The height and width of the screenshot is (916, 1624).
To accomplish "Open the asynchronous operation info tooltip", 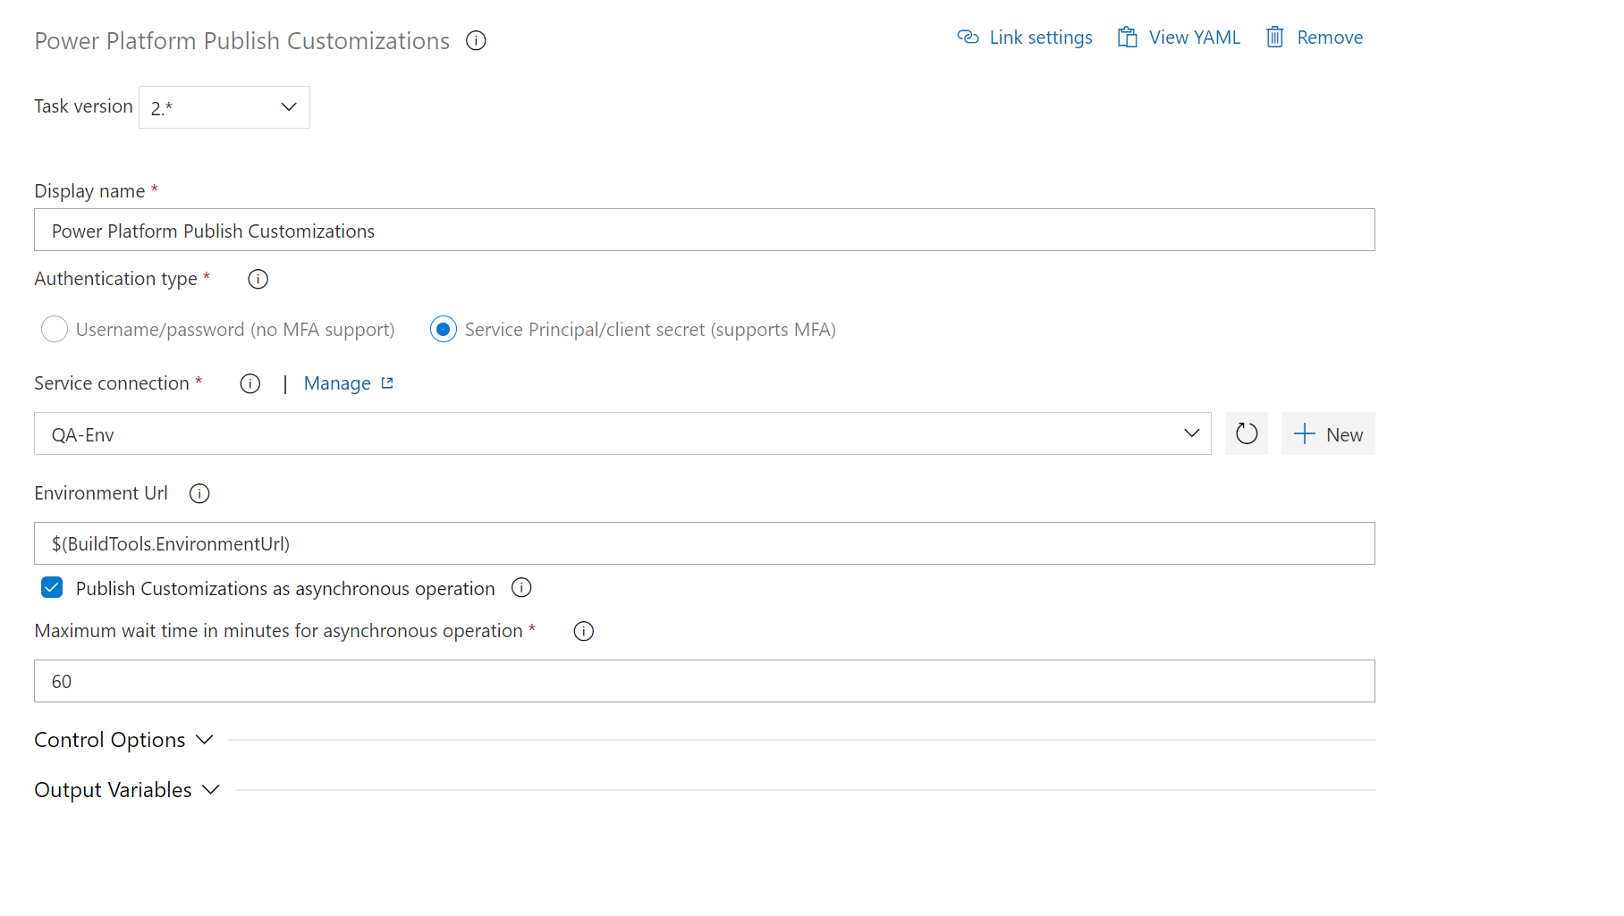I will click(x=521, y=588).
